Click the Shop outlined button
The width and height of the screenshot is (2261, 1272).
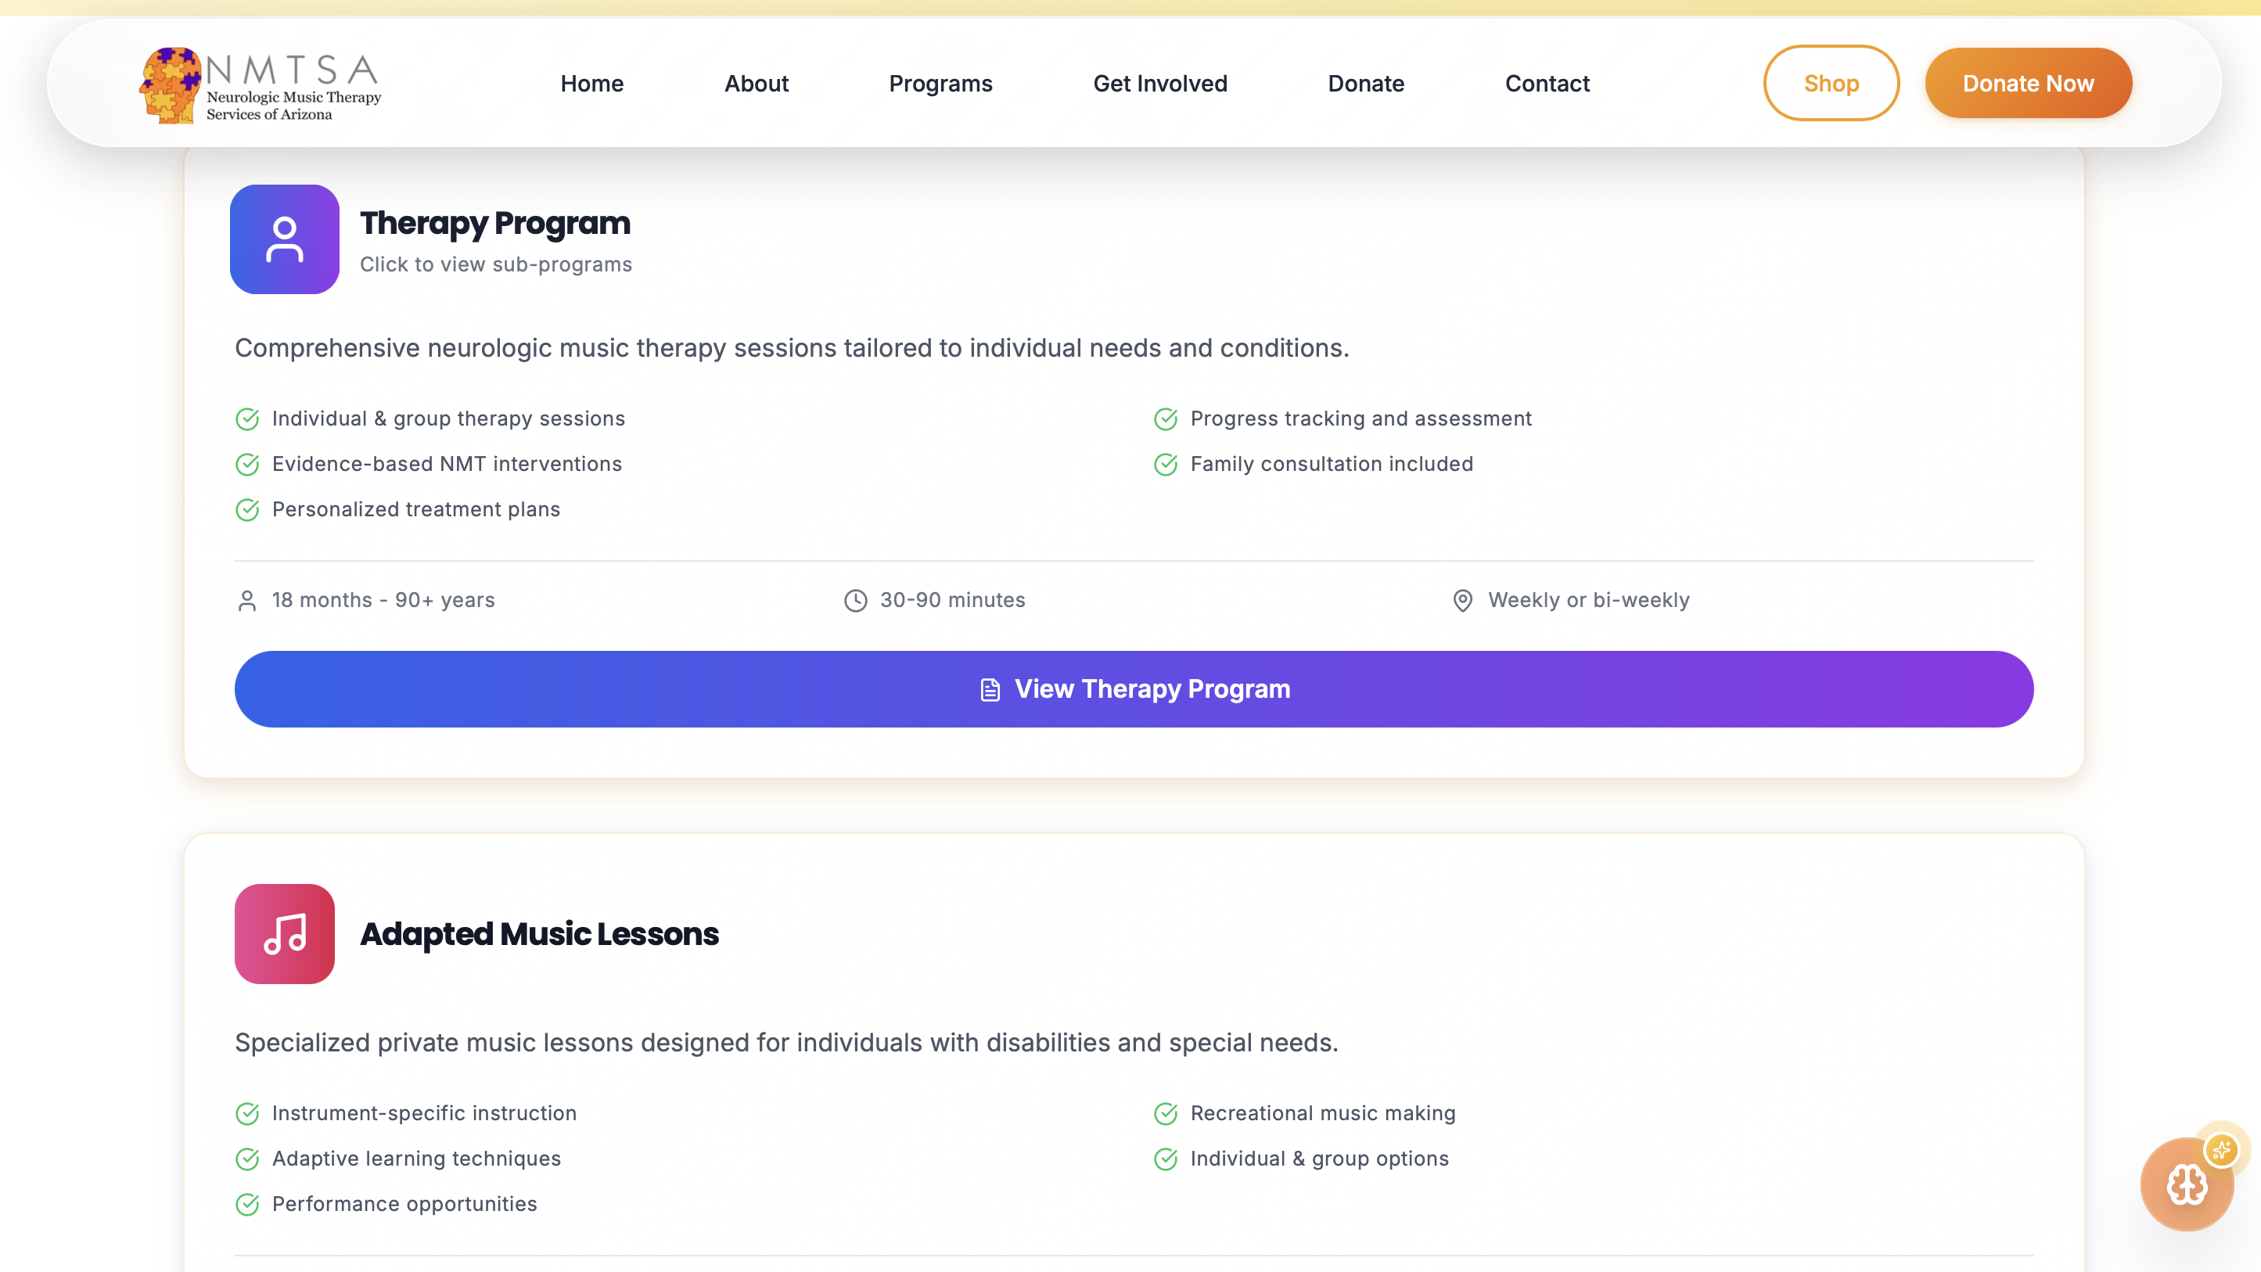tap(1831, 84)
